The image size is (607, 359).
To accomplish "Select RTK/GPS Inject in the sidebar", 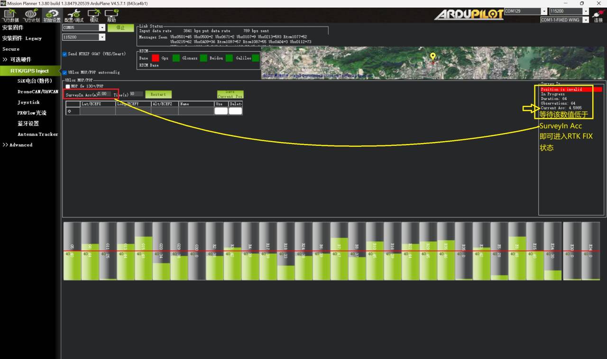I will click(x=30, y=71).
